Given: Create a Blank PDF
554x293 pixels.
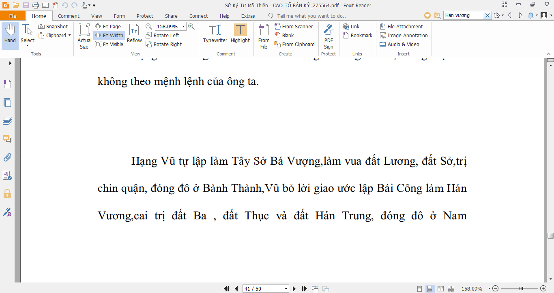Looking at the screenshot, I should pyautogui.click(x=284, y=35).
